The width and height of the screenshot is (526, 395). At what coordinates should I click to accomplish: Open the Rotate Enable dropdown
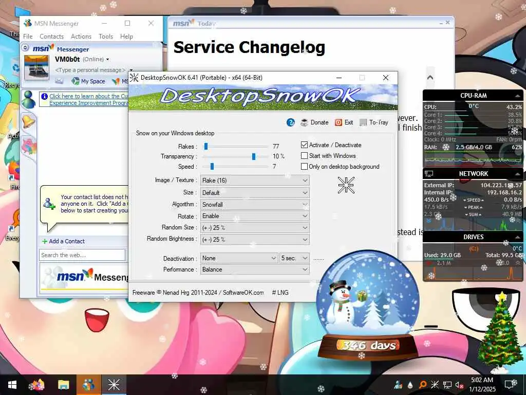click(255, 216)
